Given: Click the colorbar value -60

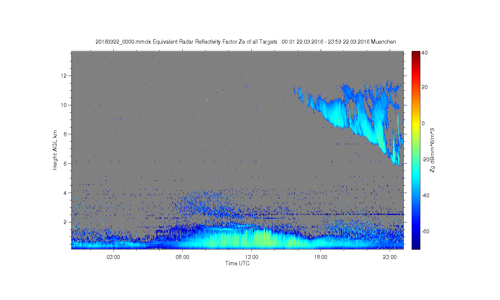Looking at the screenshot, I should point(425,231).
